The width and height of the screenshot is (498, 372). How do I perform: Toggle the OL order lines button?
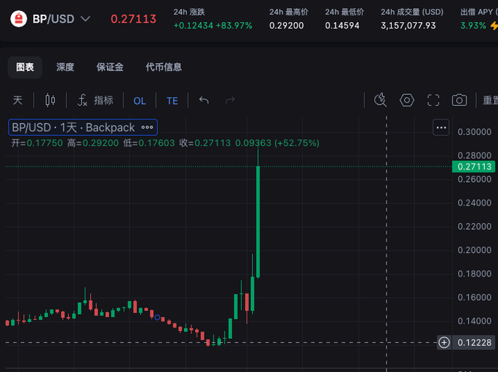tap(140, 101)
